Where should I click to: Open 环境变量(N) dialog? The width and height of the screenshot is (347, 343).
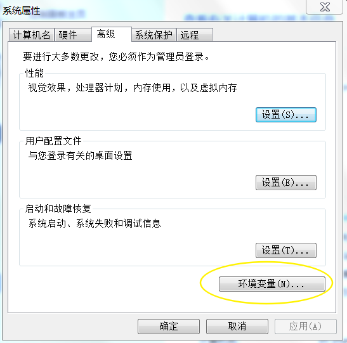[x=272, y=284]
